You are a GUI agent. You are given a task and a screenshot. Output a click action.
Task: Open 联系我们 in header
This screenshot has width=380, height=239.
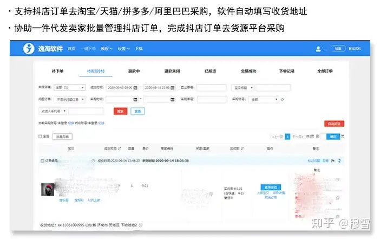(x=355, y=49)
